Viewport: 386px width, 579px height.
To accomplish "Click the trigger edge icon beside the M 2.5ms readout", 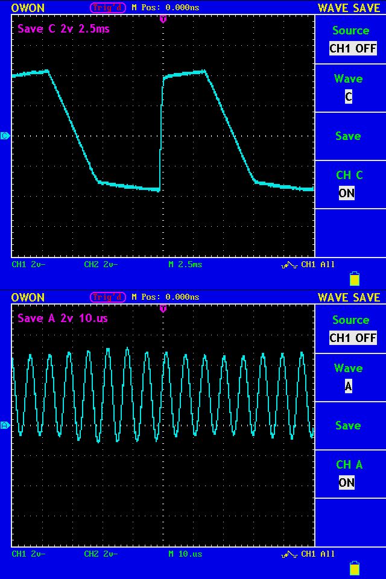I will (290, 265).
